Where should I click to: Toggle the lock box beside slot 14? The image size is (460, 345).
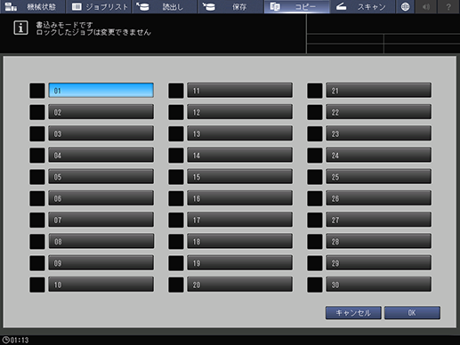point(176,156)
